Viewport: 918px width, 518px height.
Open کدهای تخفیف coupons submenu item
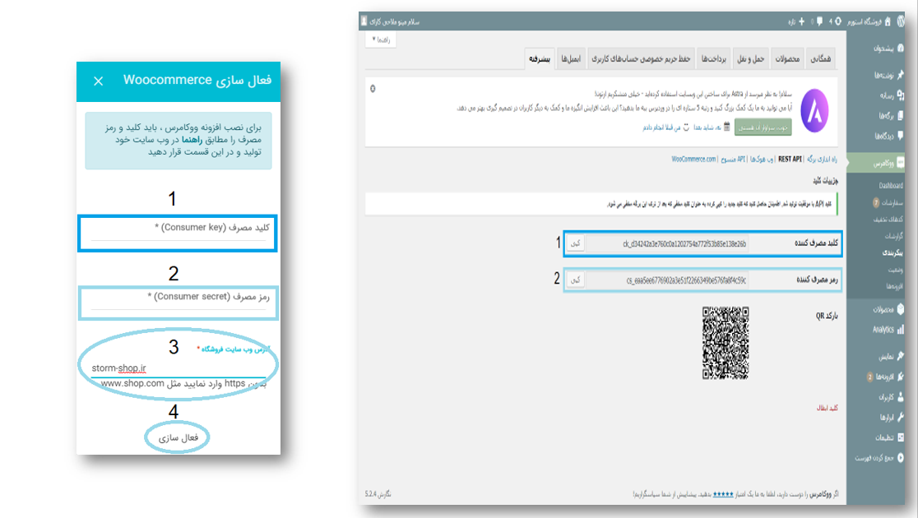pyautogui.click(x=888, y=220)
